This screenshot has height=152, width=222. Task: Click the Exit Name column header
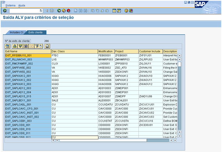click(28, 51)
